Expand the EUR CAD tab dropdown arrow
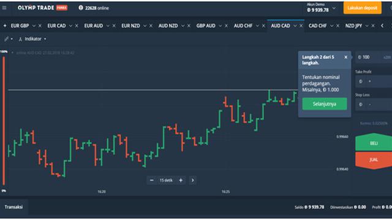This screenshot has width=392, height=220. [70, 26]
